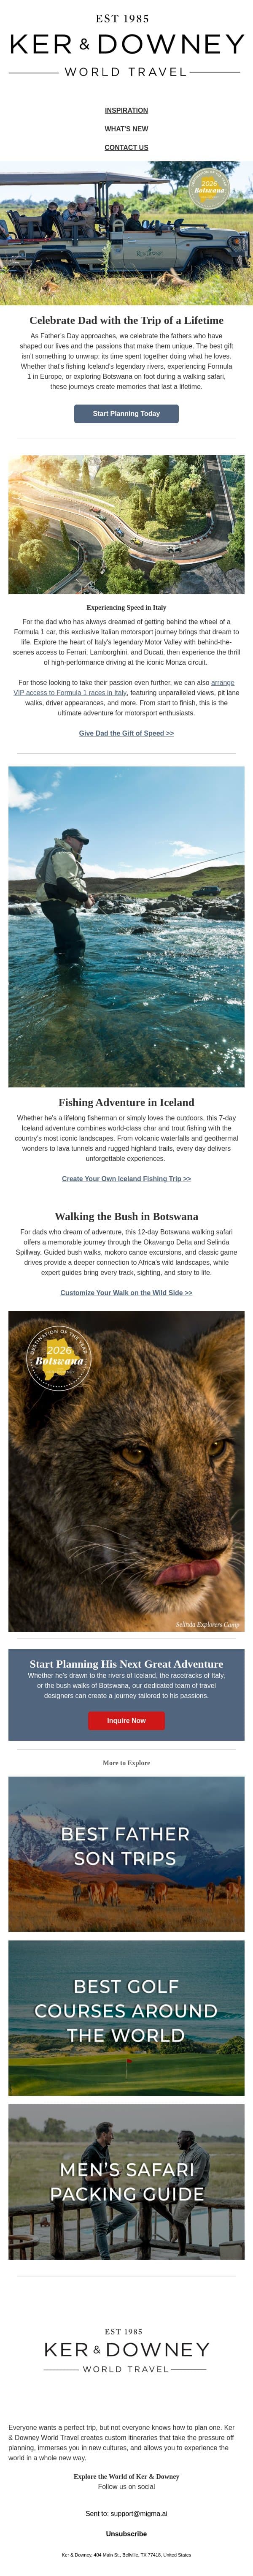
Task: Open the INSPIRATION navigation link
Action: tap(126, 110)
